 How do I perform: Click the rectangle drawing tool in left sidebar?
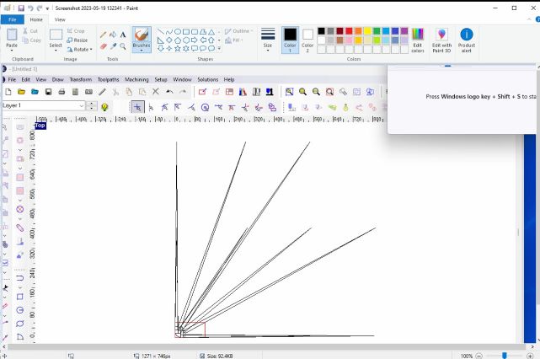pos(20,297)
